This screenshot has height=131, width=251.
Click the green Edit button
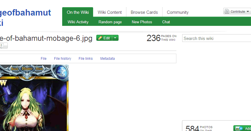[x=104, y=38]
